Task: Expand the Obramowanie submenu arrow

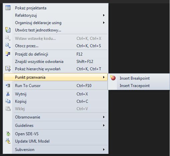Action: 104,117
